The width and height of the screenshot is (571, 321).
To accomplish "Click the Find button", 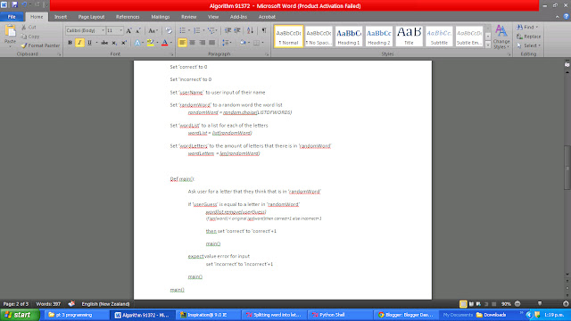I will (x=527, y=28).
